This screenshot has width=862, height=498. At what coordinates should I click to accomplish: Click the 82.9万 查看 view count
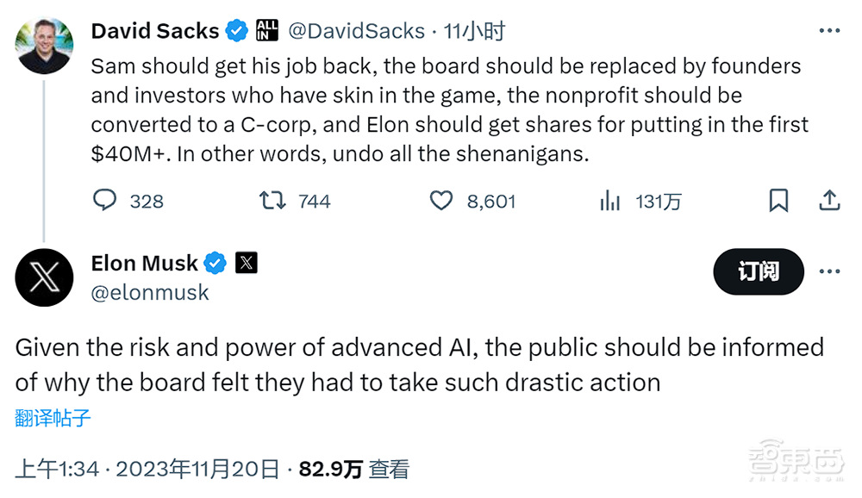coord(353,469)
